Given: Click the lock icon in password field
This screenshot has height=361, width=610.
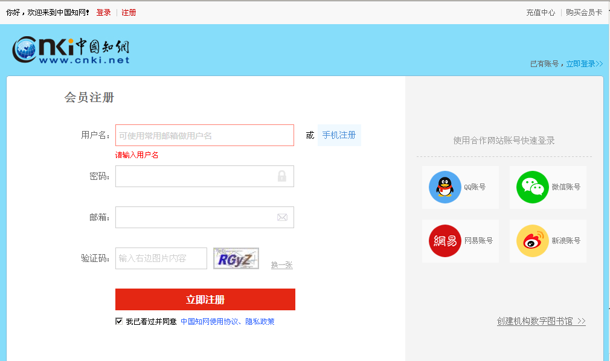Looking at the screenshot, I should [x=282, y=176].
